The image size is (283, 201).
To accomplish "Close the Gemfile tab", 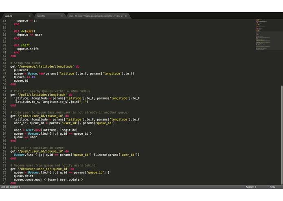I will pos(62,16).
